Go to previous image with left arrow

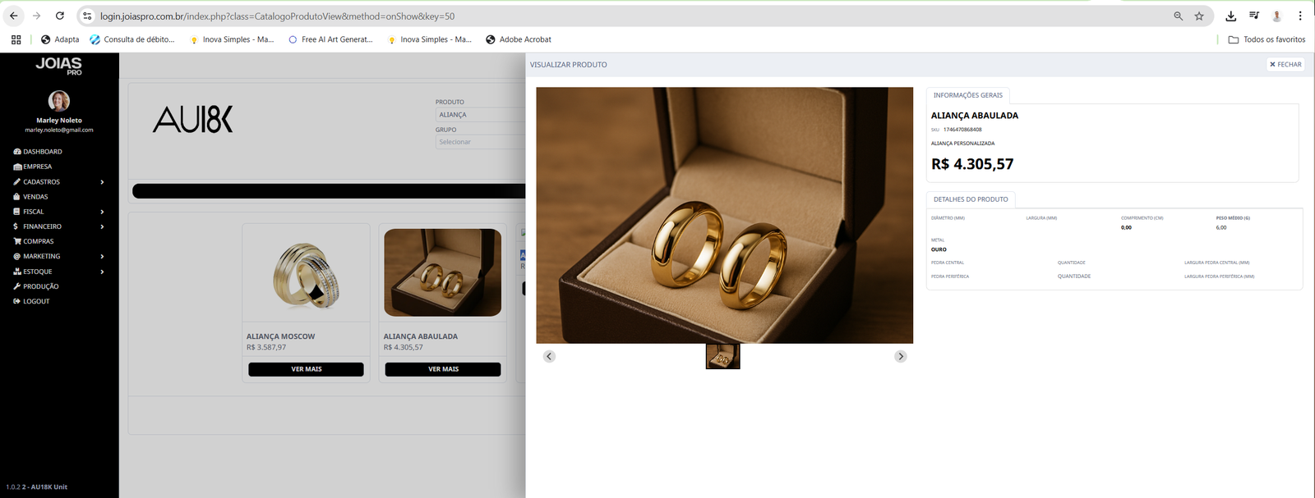tap(549, 356)
